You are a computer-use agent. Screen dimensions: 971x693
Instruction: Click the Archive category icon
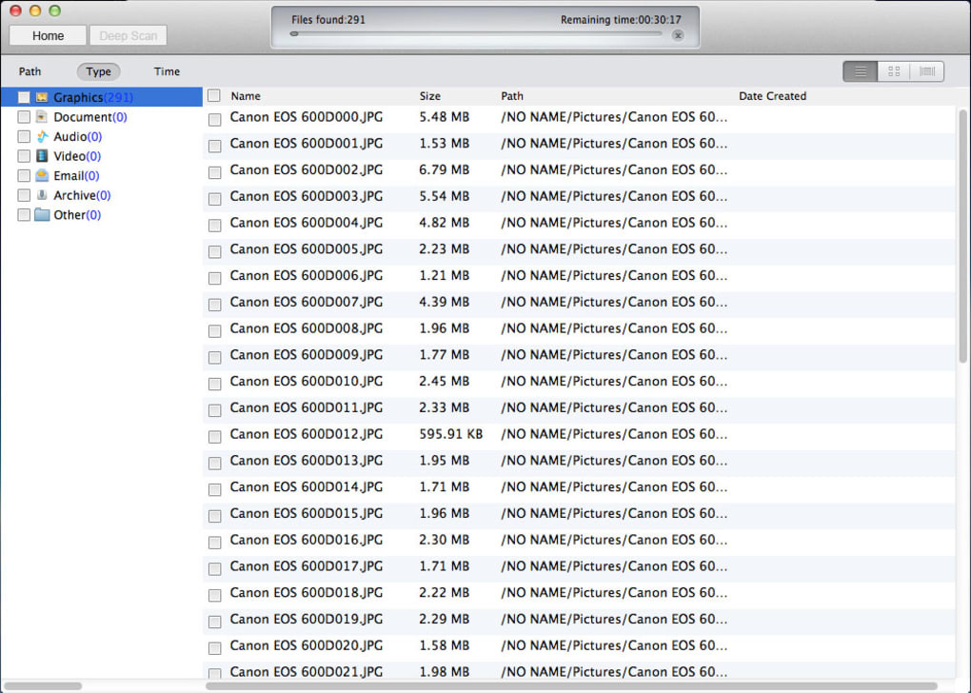click(42, 195)
